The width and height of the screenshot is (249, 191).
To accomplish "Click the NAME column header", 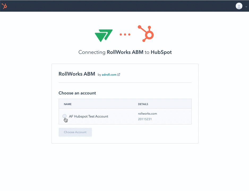I will pos(68,104).
